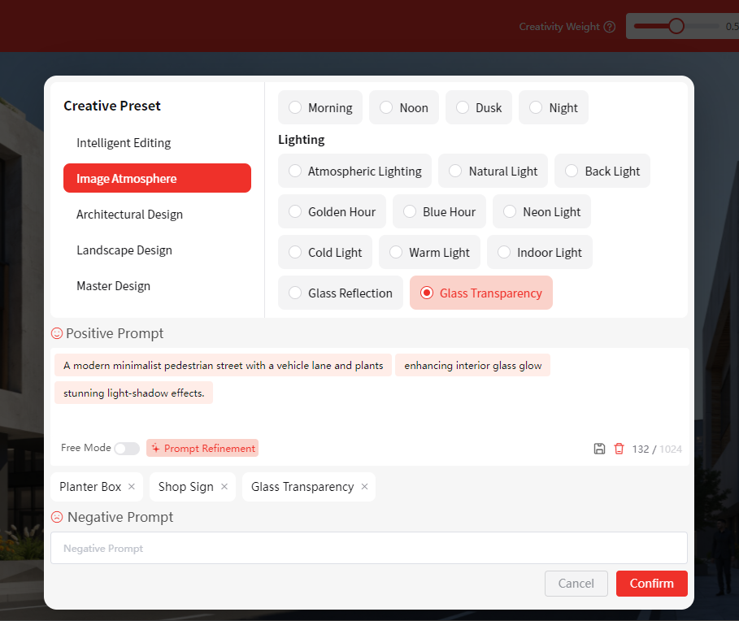
Task: Open the Intelligent Editing preset
Action: [x=124, y=143]
